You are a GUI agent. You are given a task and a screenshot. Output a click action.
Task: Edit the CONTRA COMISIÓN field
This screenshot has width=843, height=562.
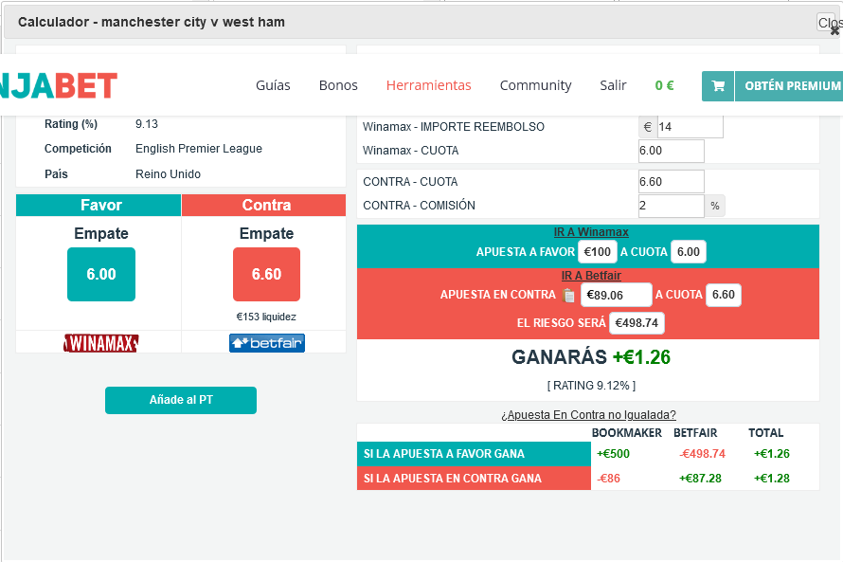tap(671, 206)
